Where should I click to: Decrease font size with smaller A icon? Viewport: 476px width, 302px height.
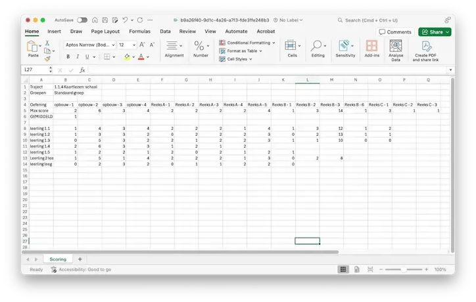(x=152, y=45)
